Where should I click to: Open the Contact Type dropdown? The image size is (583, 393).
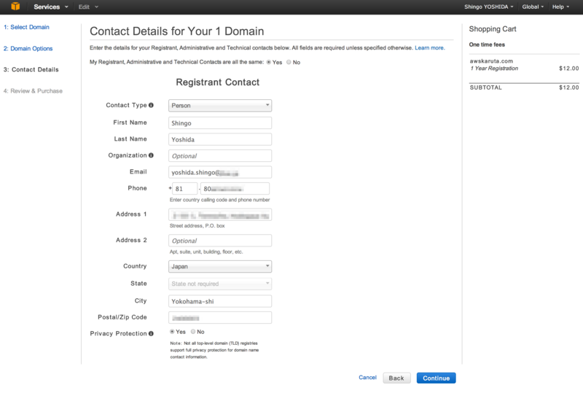pyautogui.click(x=220, y=105)
